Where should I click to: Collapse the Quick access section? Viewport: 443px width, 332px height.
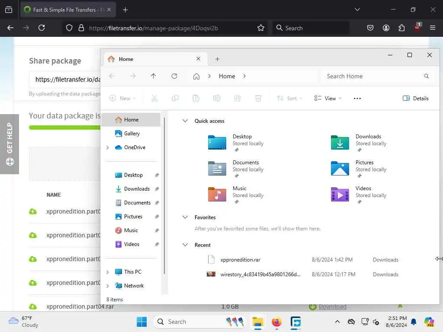tap(185, 121)
